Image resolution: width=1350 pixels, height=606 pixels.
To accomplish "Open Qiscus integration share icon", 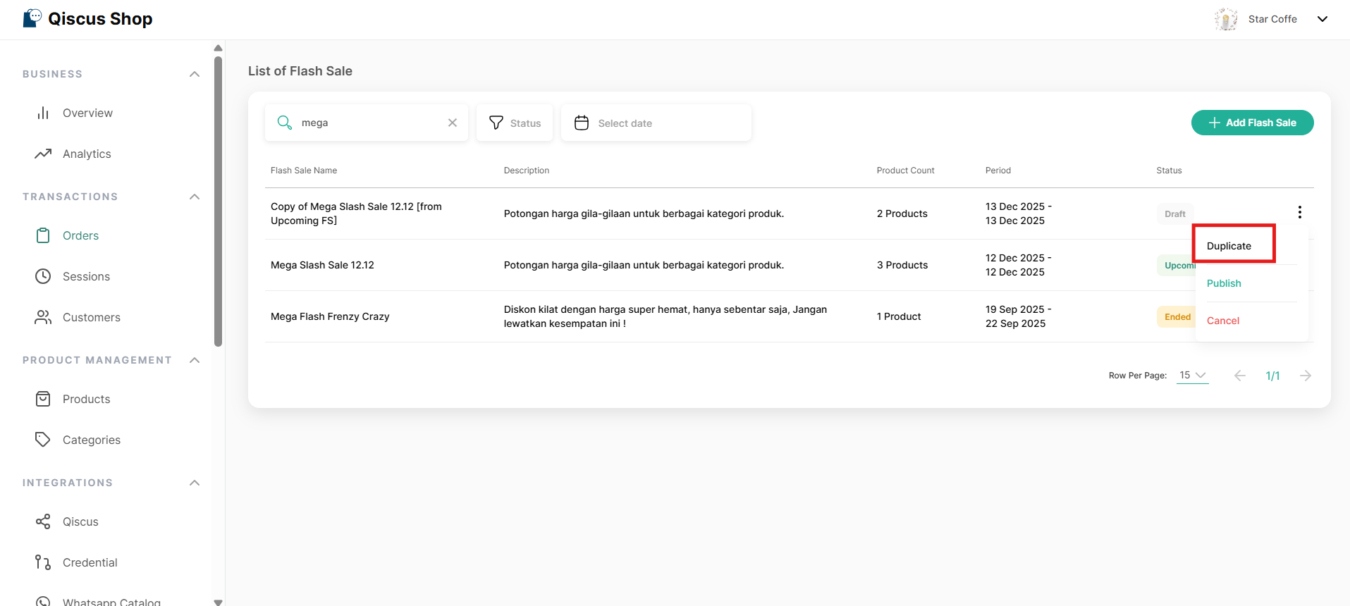I will coord(43,521).
